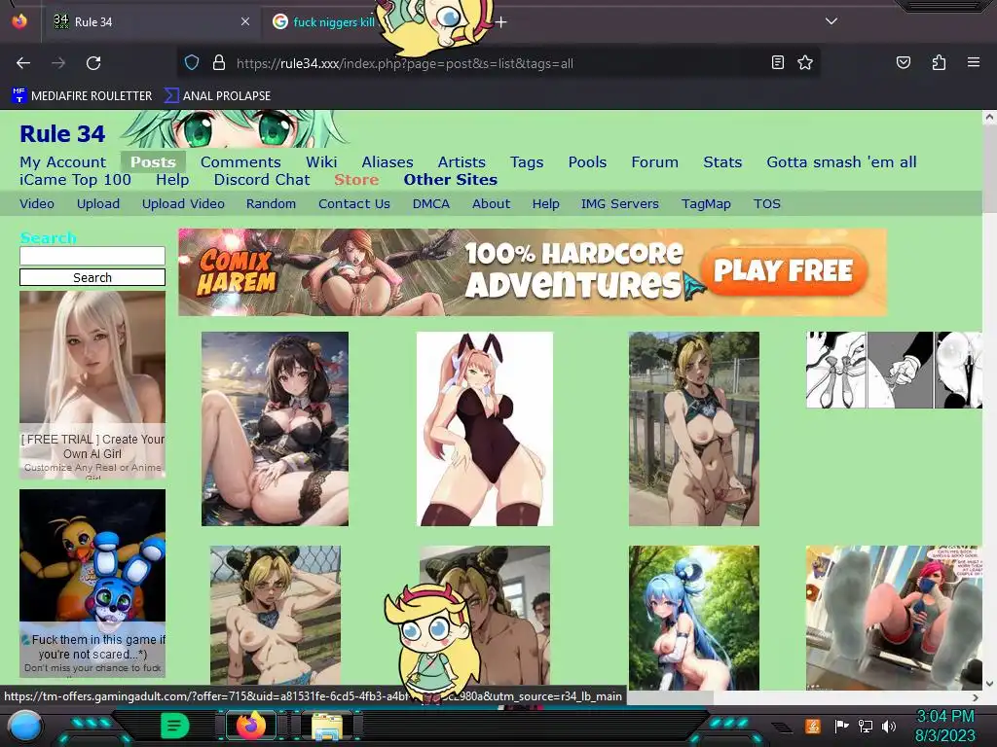The height and width of the screenshot is (747, 997).
Task: Bookmark this page with the star icon
Action: coord(805,62)
